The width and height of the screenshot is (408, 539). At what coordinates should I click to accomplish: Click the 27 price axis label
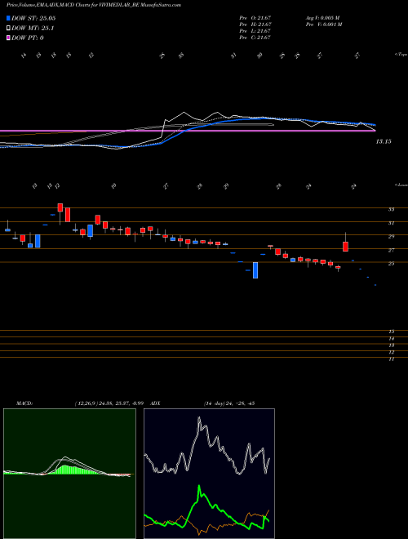(x=391, y=250)
